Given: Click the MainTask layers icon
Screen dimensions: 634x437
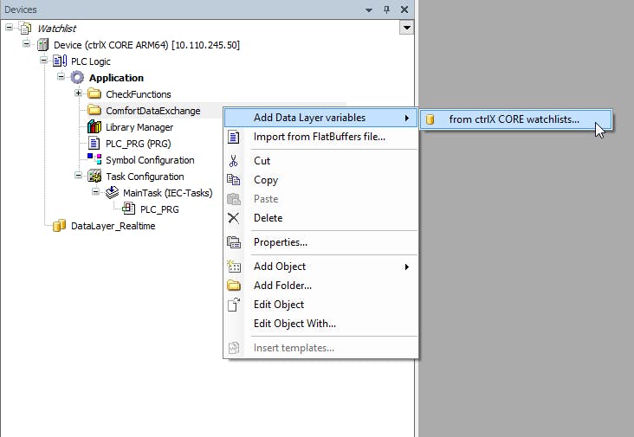Looking at the screenshot, I should (x=112, y=193).
